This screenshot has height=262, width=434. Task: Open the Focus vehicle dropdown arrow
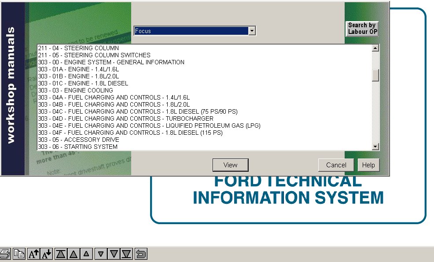pyautogui.click(x=252, y=31)
